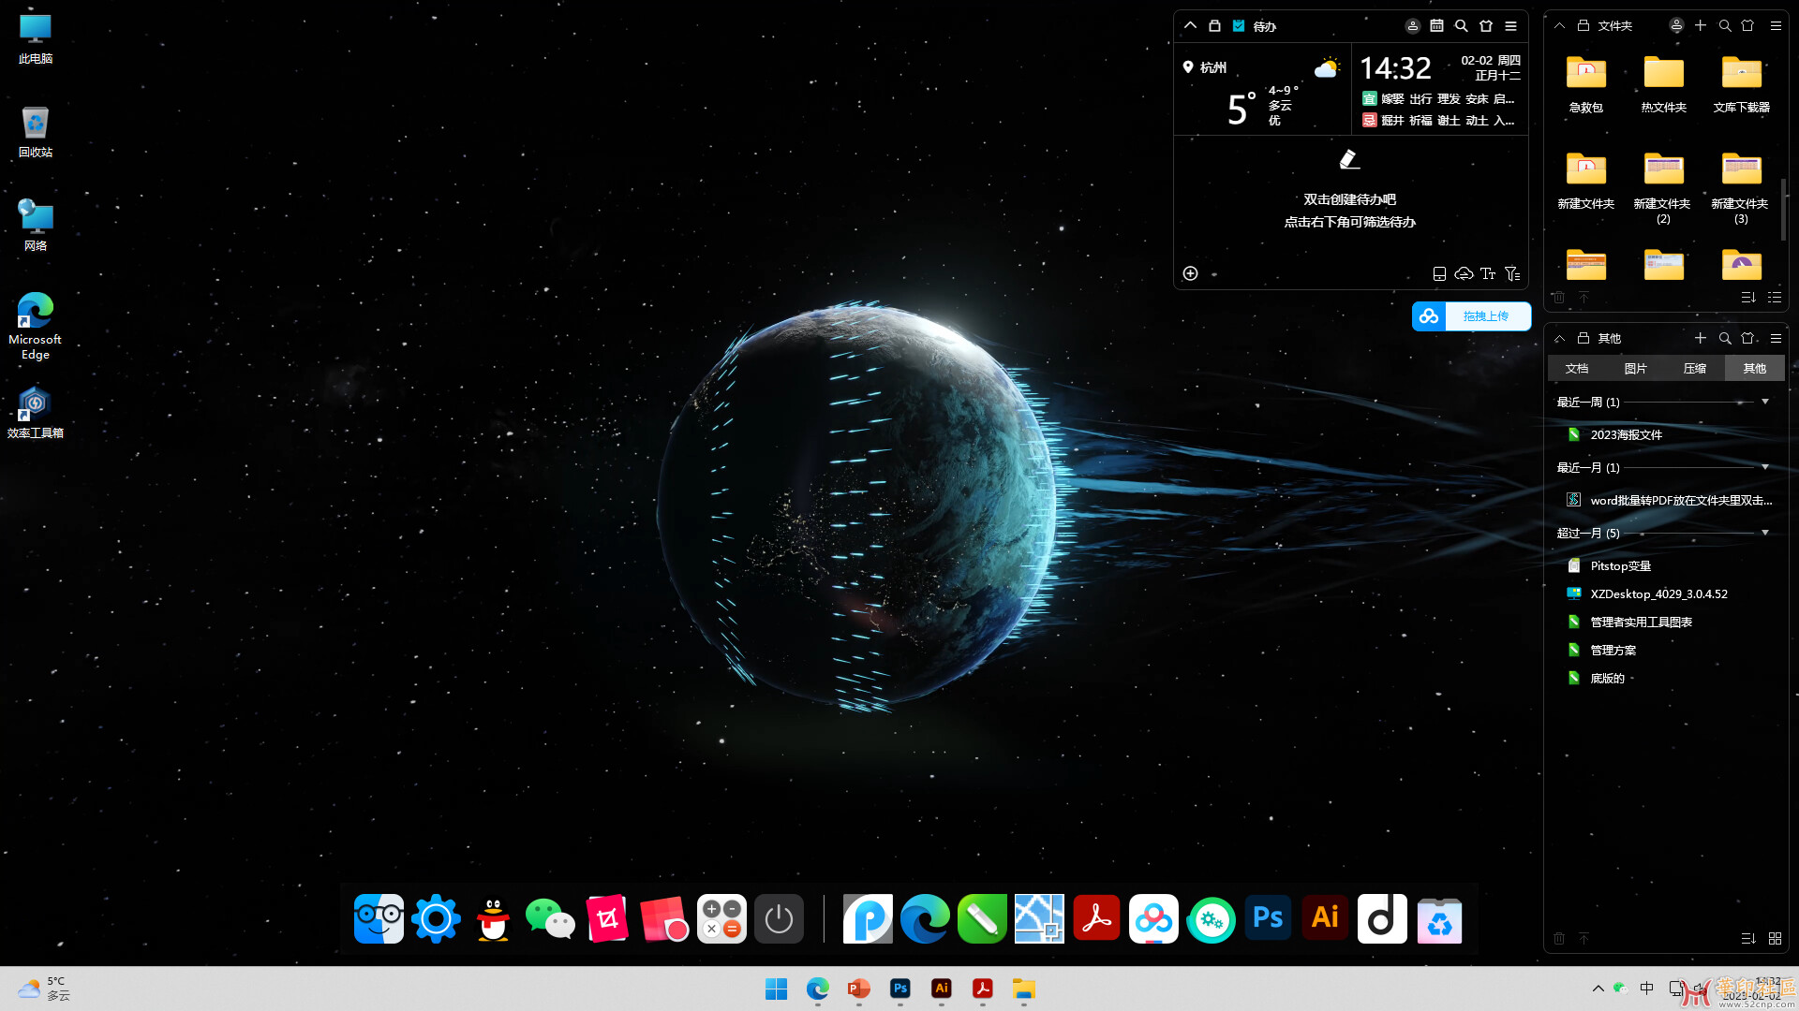
Task: Show hidden system tray icons
Action: pos(1598,989)
